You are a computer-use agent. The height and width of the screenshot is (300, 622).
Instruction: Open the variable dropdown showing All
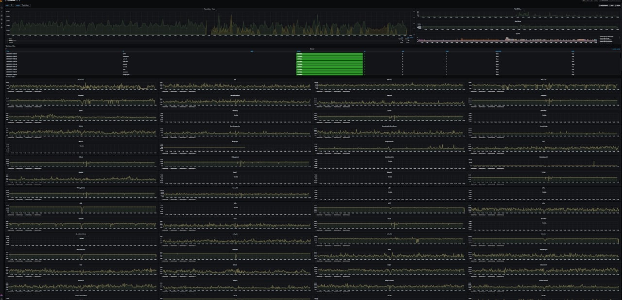[12, 5]
